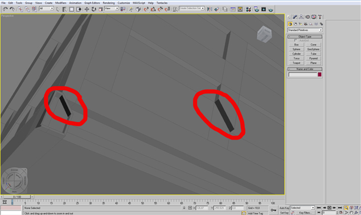The image size is (361, 215).
Task: Click Play Animation playback button
Action: point(330,208)
